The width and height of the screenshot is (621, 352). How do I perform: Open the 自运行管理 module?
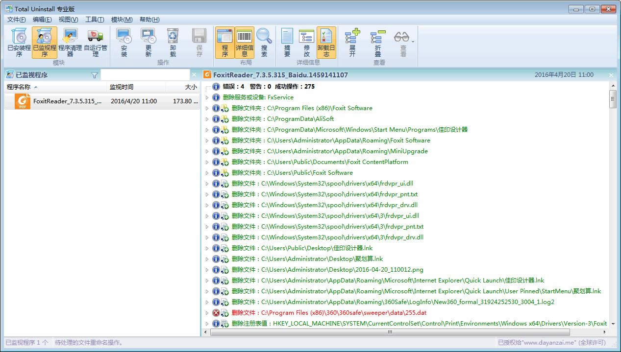point(96,42)
